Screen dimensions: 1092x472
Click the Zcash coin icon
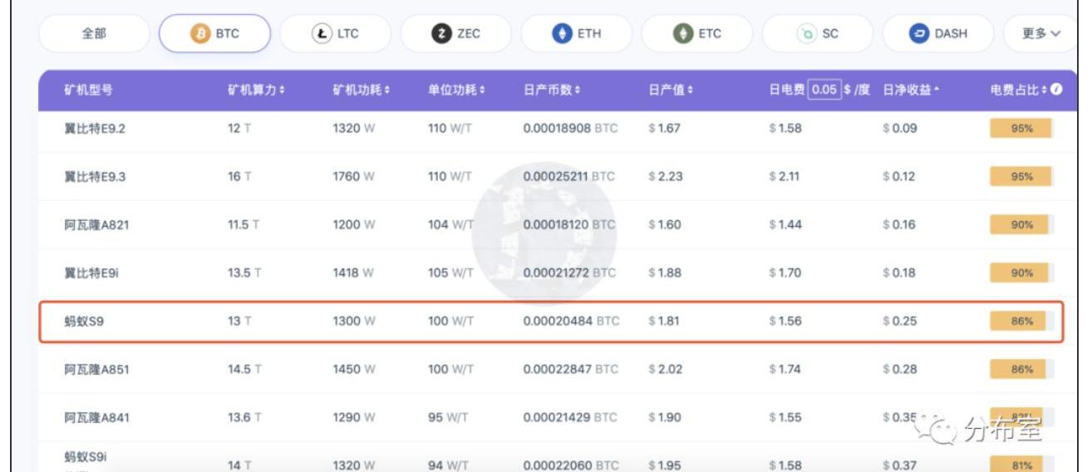pyautogui.click(x=441, y=34)
